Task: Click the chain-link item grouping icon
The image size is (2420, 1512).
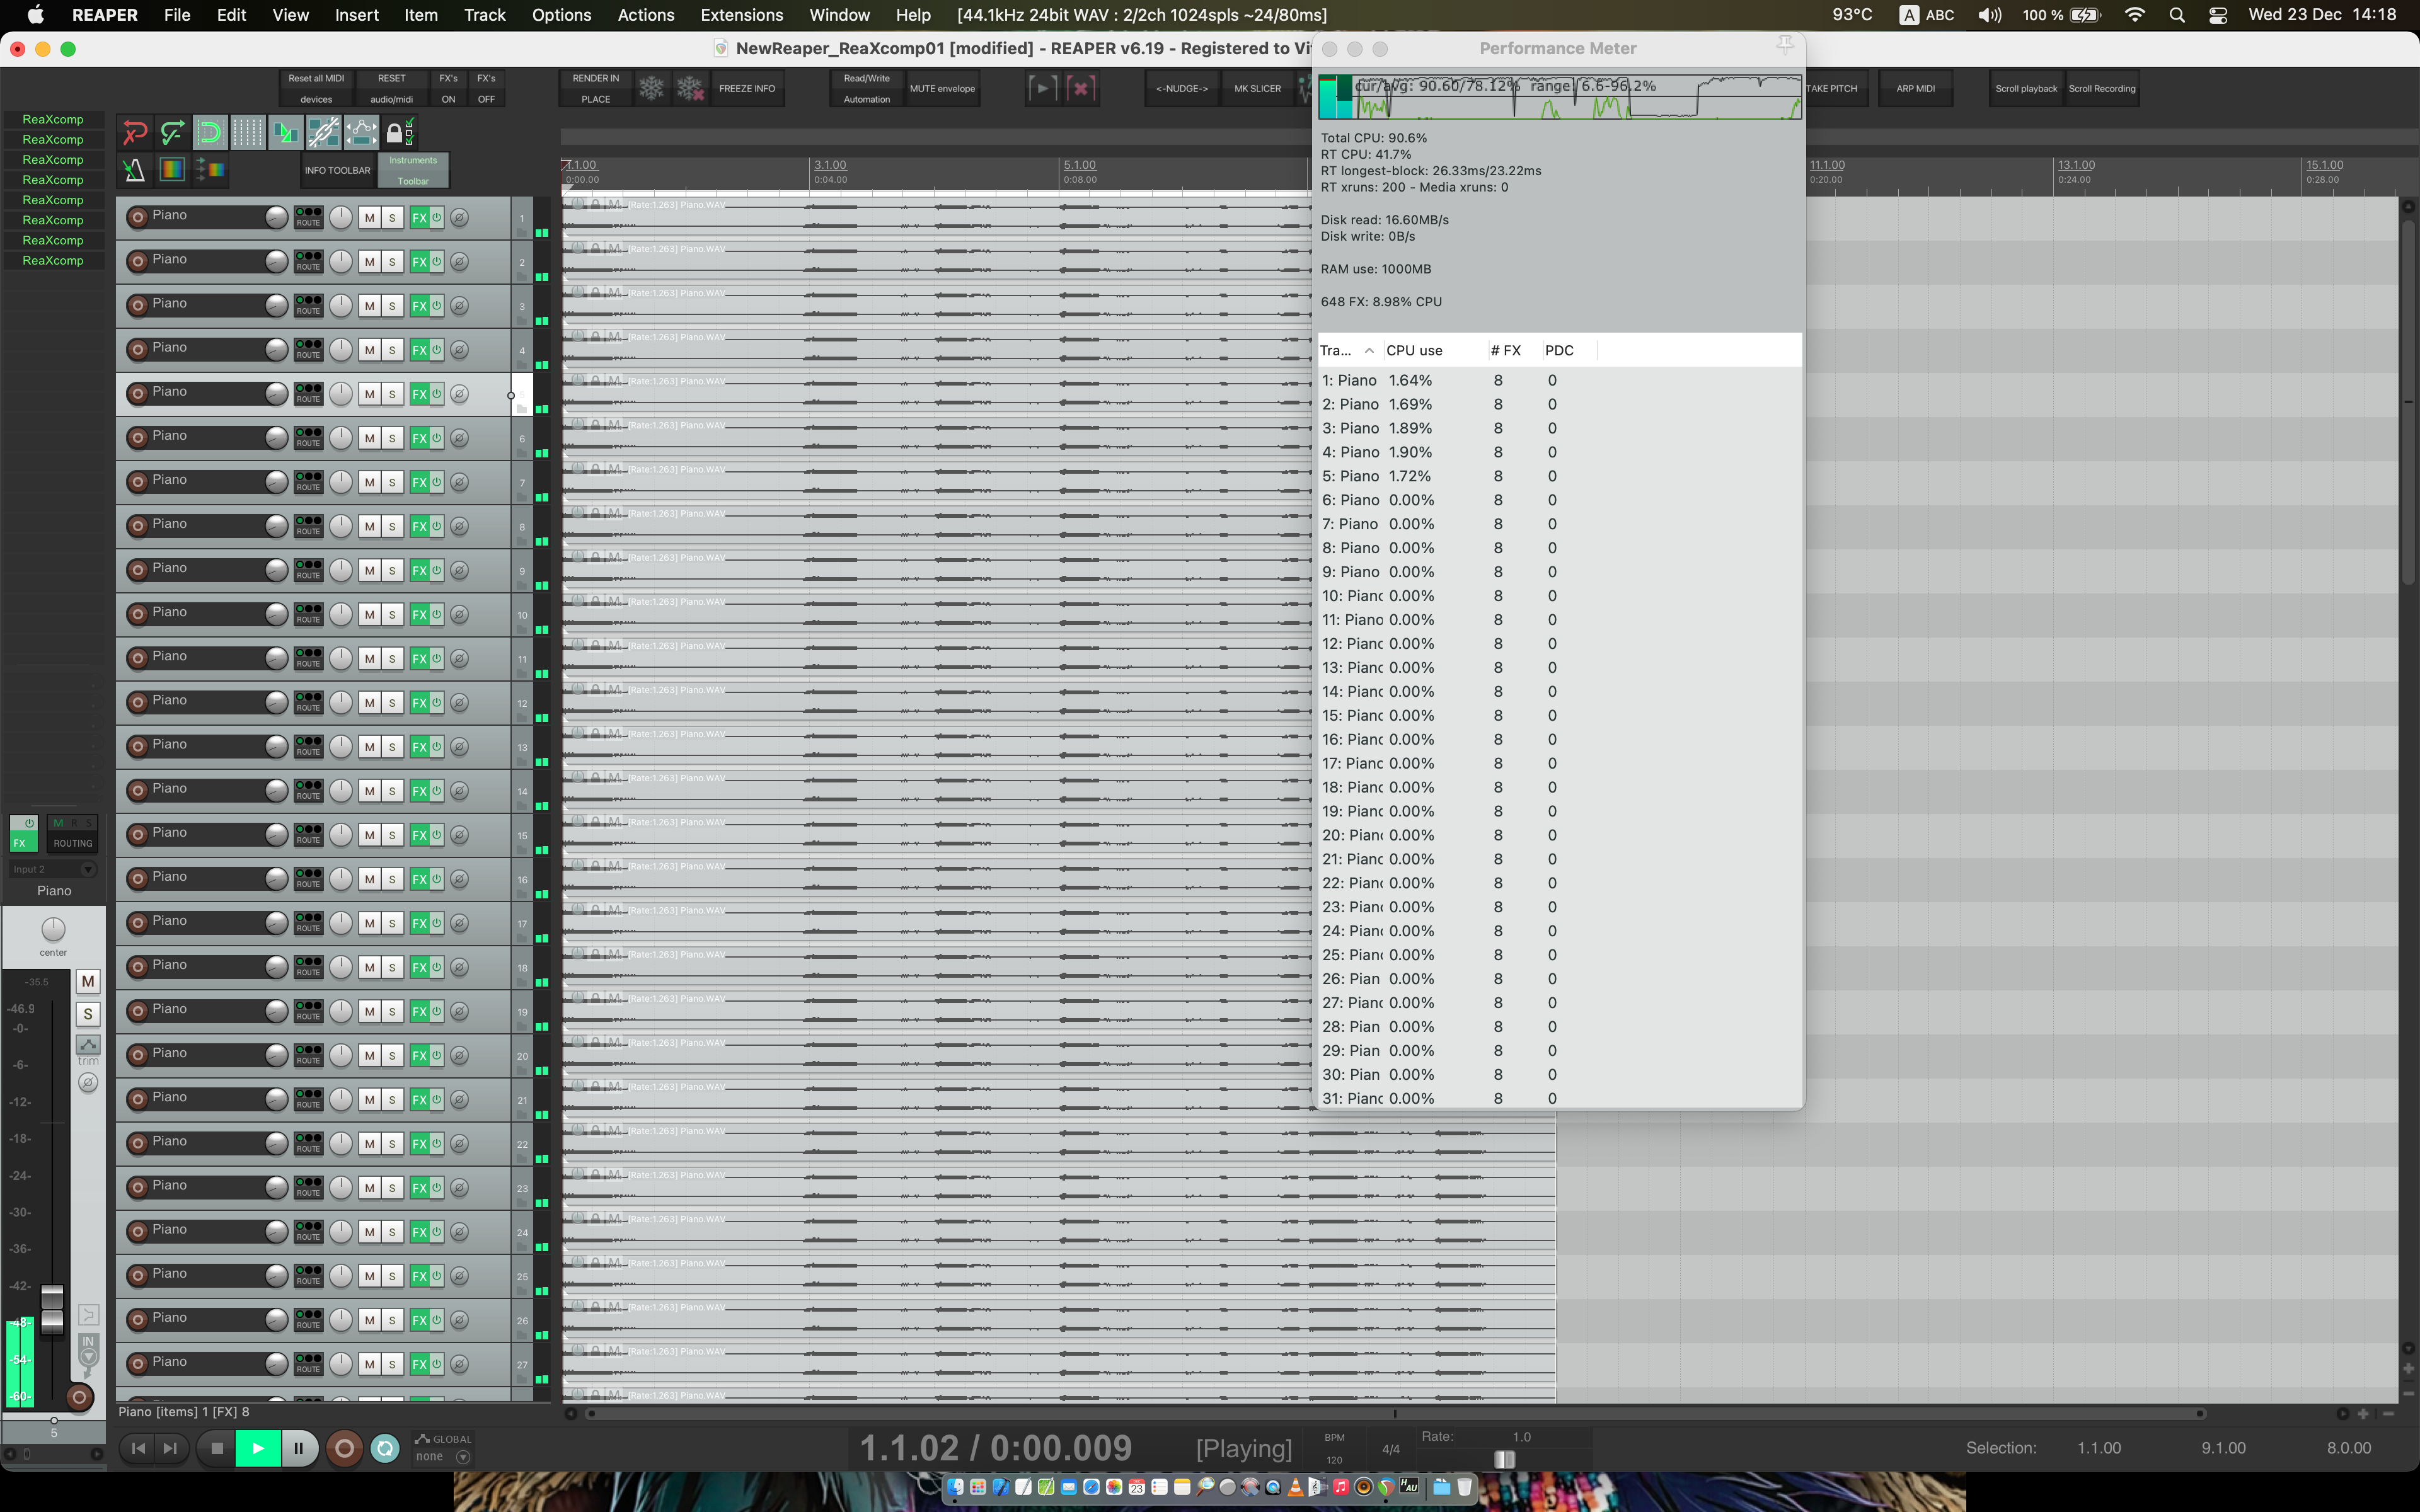Action: (x=324, y=132)
